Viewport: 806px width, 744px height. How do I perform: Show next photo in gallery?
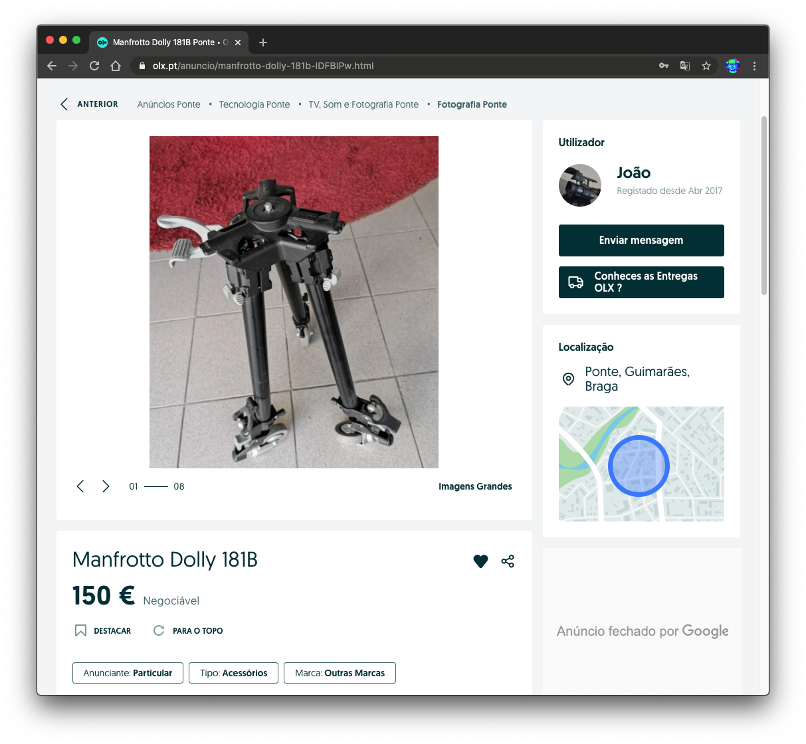pyautogui.click(x=106, y=486)
